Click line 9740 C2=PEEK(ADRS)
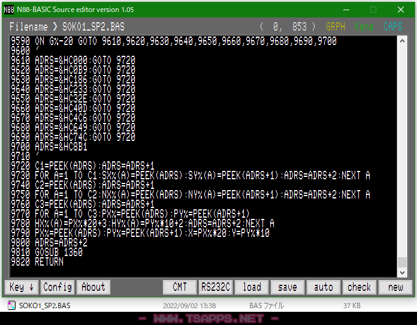 click(x=83, y=185)
